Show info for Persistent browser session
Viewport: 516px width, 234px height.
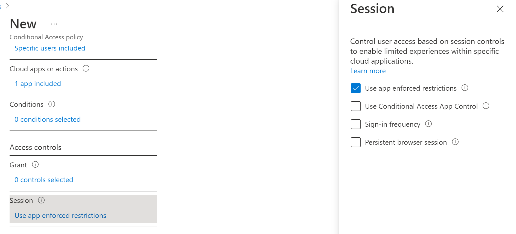pos(455,142)
